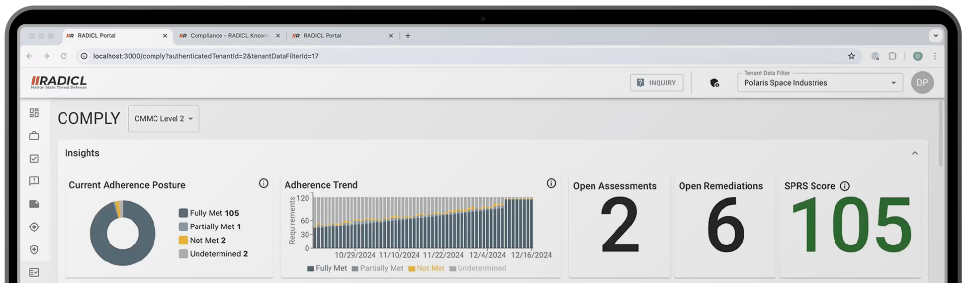Click the briefcase icon in left sidebar

pos(34,136)
